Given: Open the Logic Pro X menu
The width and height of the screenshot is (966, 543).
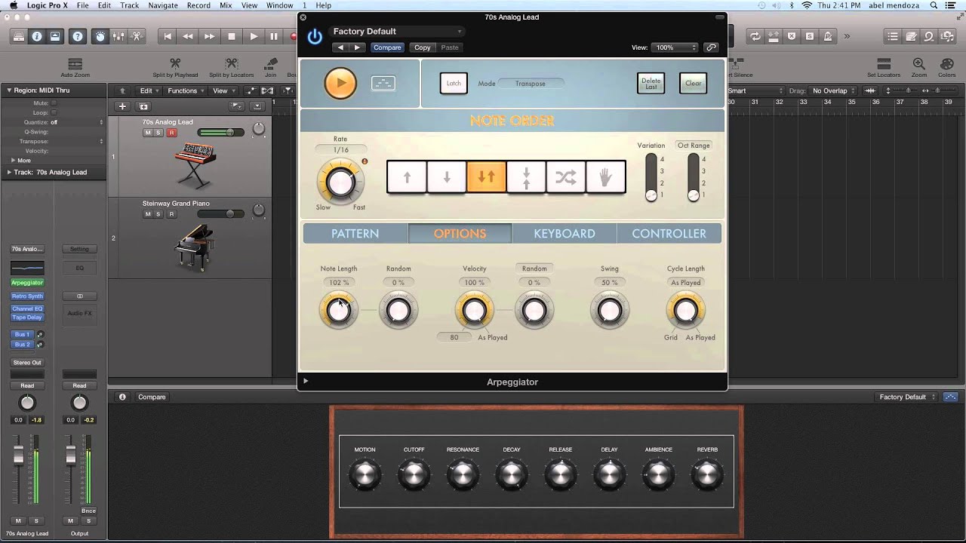Looking at the screenshot, I should (x=47, y=5).
